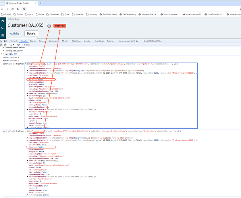
Task: Reload the page with the refresh icon
Action: (12, 9)
